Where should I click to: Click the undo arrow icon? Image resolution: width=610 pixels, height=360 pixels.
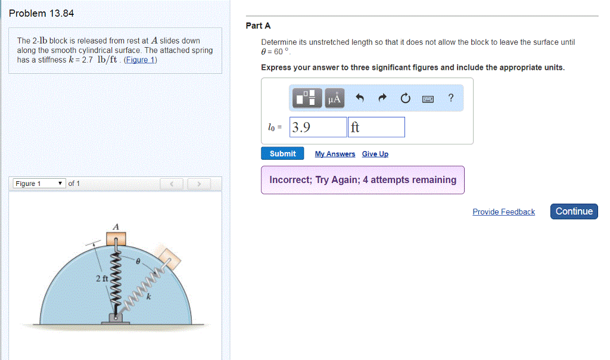[360, 98]
